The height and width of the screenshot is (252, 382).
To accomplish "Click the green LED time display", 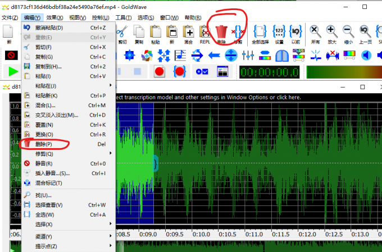I will (270, 72).
